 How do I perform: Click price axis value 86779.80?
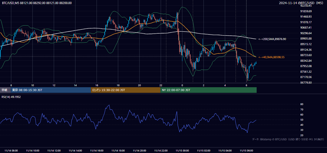[306, 83]
